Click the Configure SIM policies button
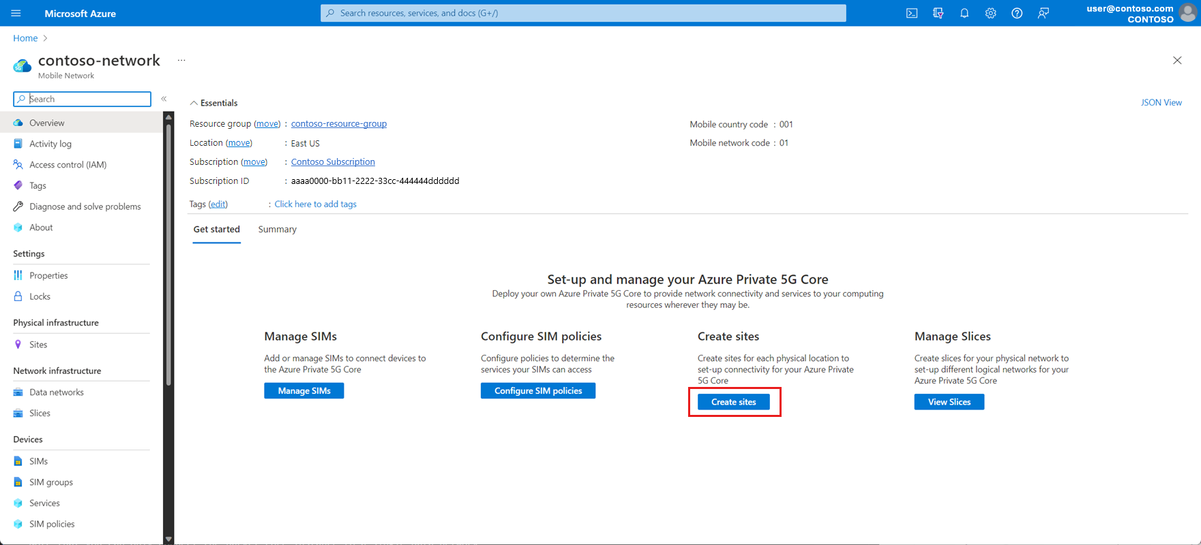 [x=538, y=390]
